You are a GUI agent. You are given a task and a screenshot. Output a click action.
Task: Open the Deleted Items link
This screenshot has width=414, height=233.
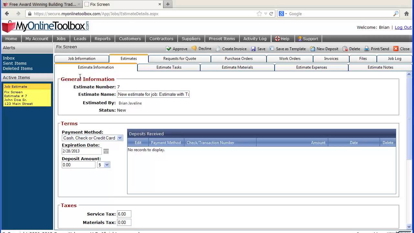(x=18, y=68)
